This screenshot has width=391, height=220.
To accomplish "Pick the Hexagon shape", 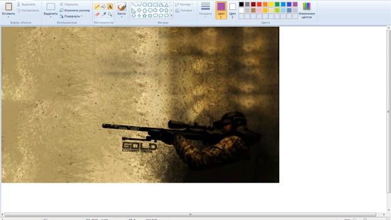I will pyautogui.click(x=150, y=10).
